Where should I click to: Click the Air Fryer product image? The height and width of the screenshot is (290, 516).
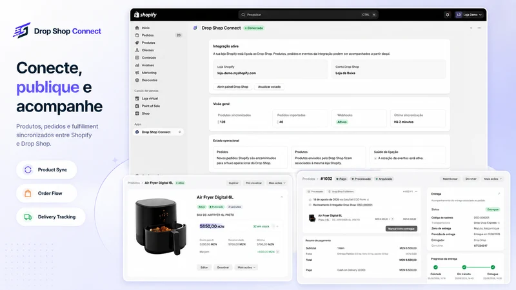[x=159, y=227]
